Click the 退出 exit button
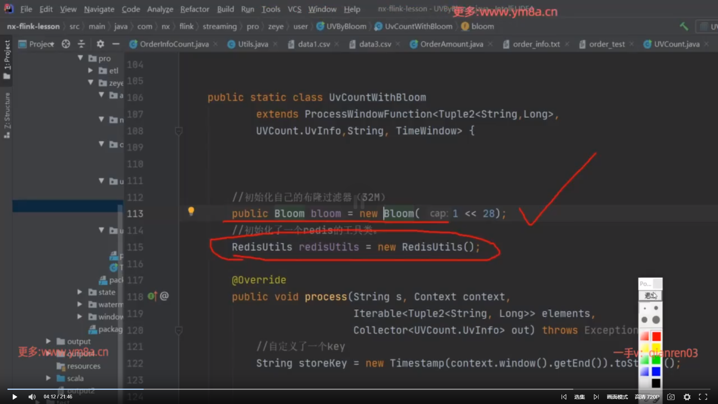 point(650,296)
